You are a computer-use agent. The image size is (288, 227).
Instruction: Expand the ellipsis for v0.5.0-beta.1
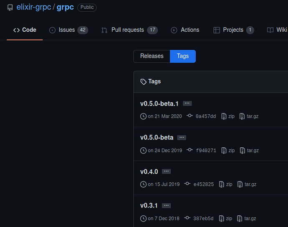click(187, 103)
